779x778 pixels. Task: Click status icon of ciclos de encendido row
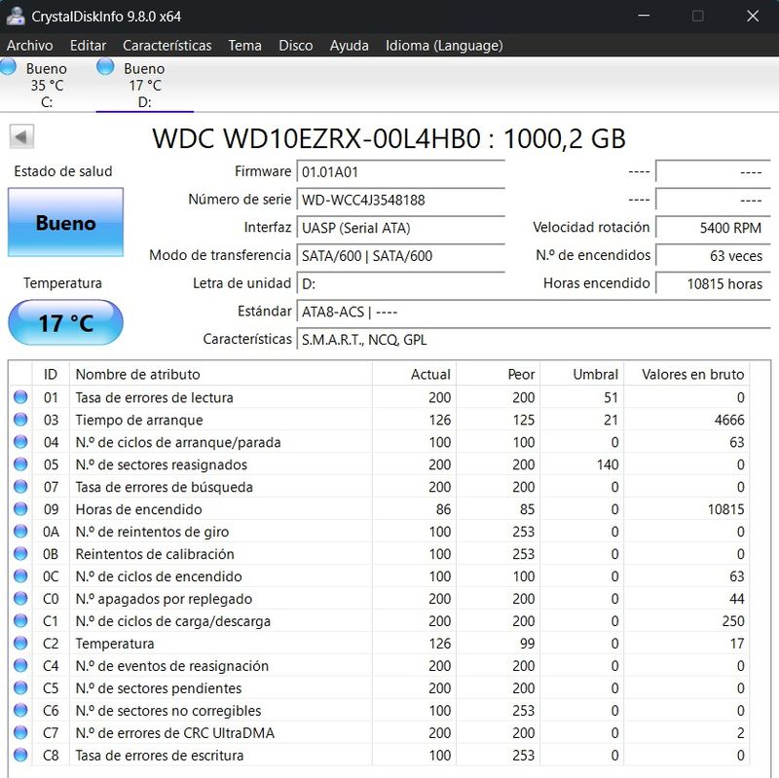pos(20,575)
